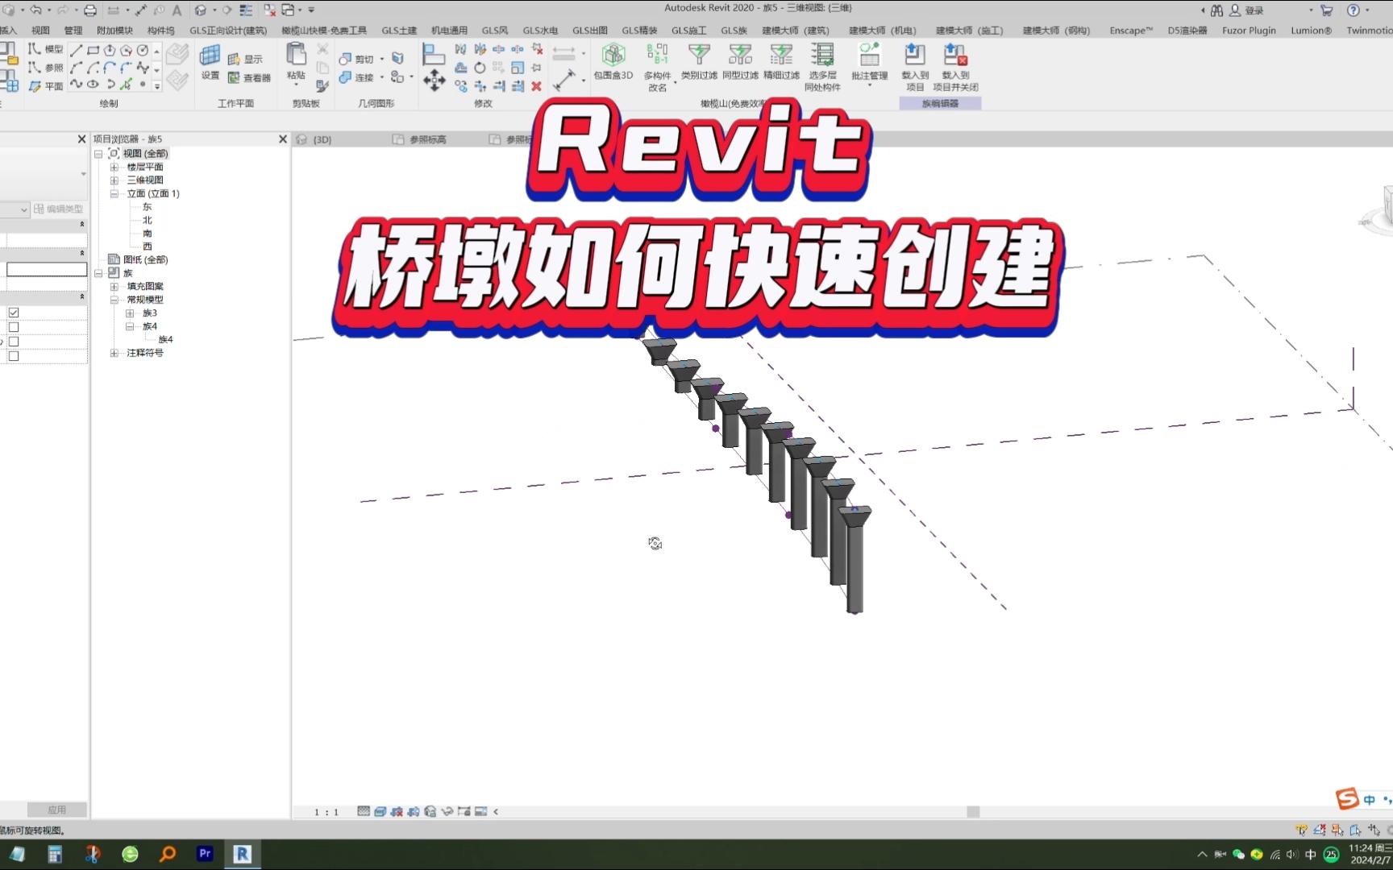The width and height of the screenshot is (1393, 870).
Task: Click the 编辑类型 Edit Type button
Action: pyautogui.click(x=59, y=209)
